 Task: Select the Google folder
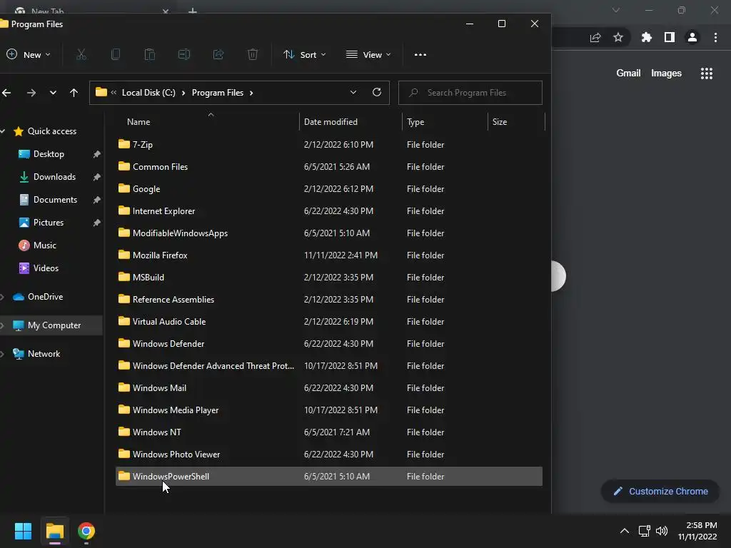click(328, 188)
